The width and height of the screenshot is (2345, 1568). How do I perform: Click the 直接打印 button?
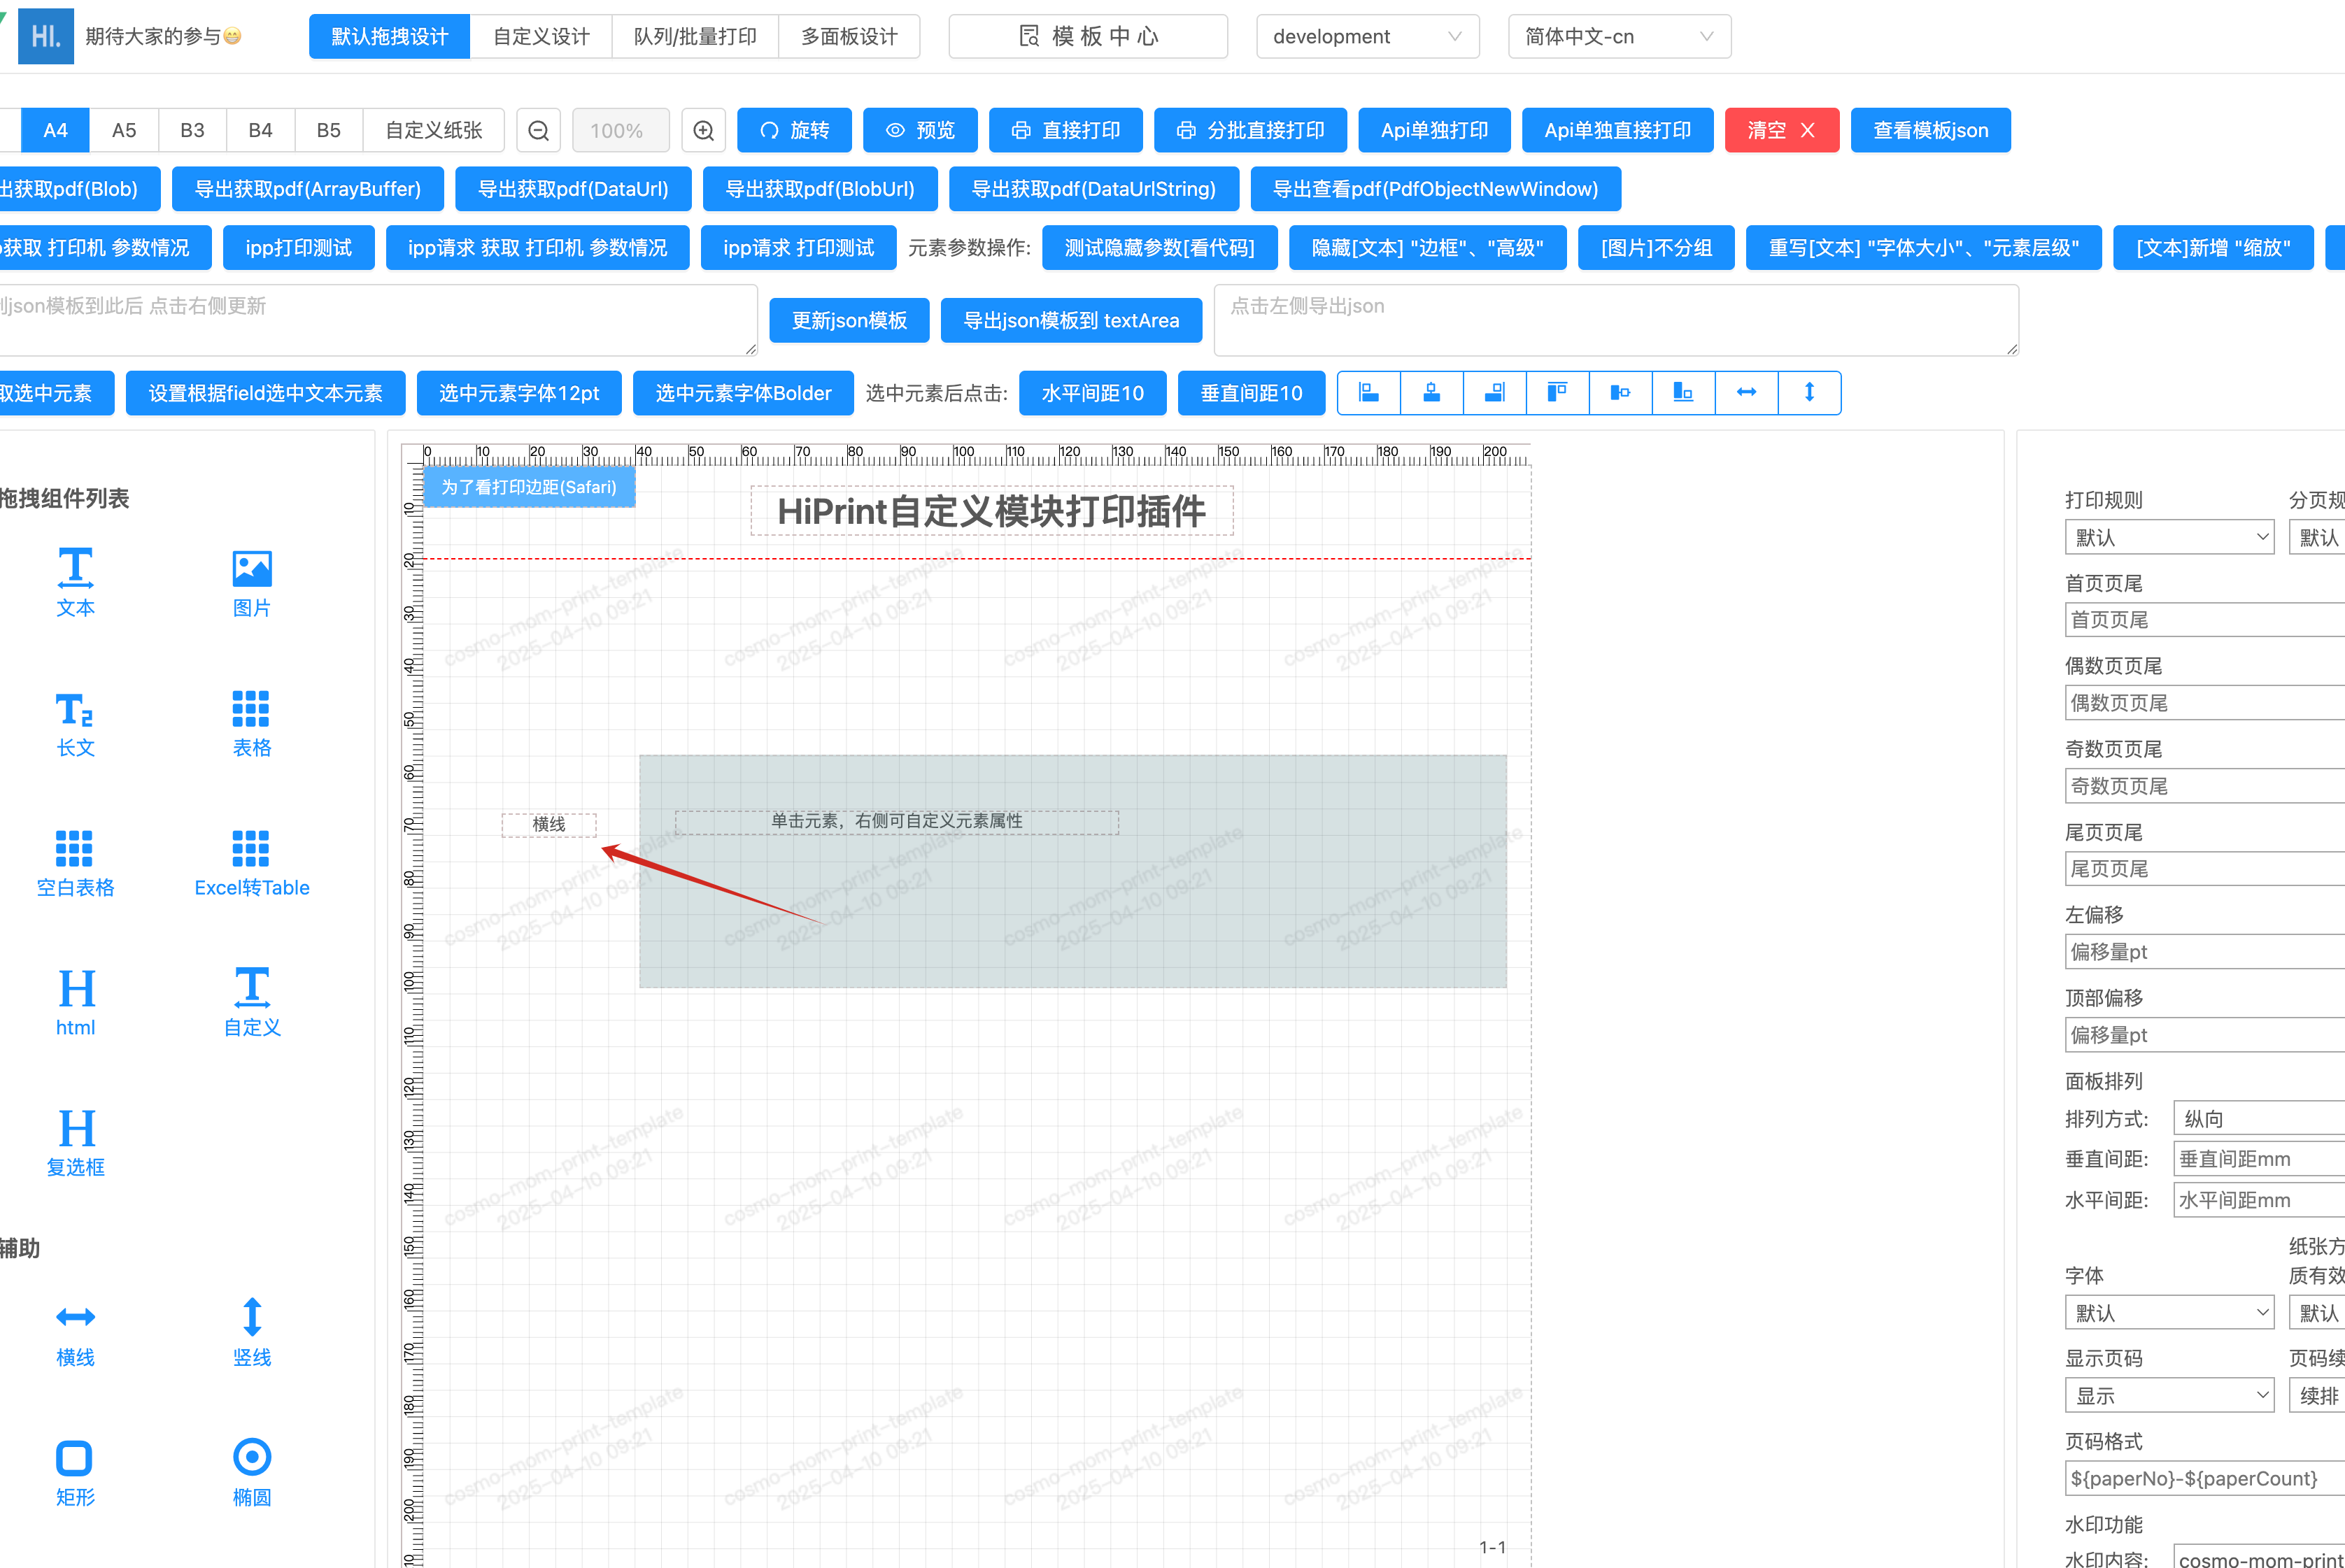pos(1065,130)
